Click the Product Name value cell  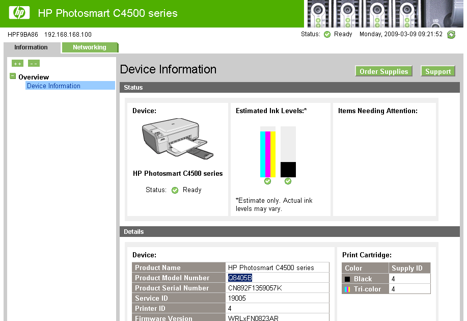[277, 267]
